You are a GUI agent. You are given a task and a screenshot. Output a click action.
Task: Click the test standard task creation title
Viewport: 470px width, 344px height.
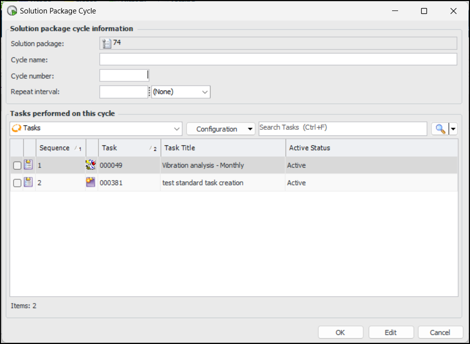pos(203,183)
